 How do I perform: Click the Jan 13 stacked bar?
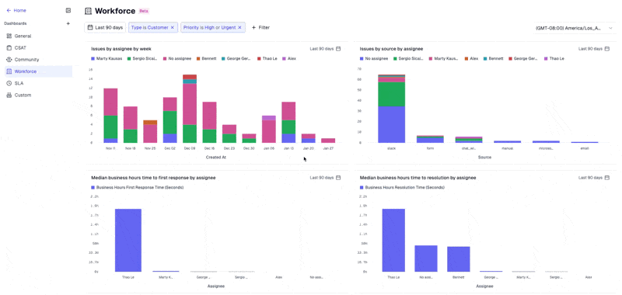click(288, 123)
